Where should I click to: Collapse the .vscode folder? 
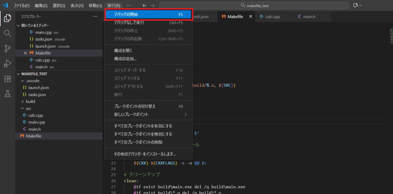(x=23, y=81)
